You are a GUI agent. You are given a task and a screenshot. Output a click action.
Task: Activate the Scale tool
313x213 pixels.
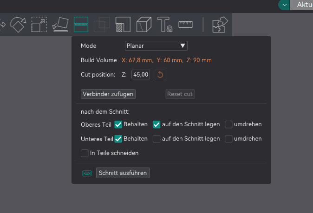pyautogui.click(x=39, y=25)
